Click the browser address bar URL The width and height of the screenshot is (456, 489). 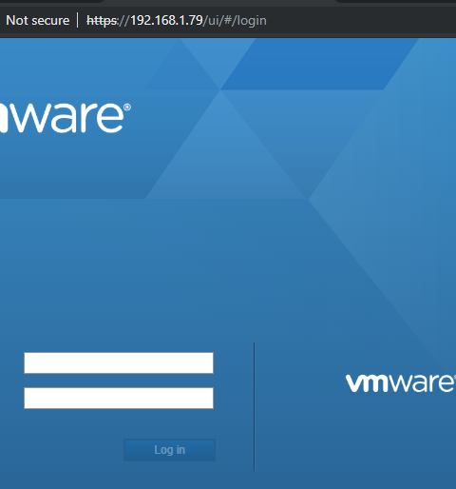click(177, 21)
